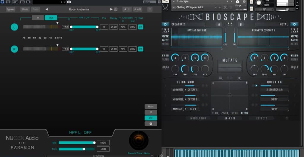Go to previous preset with left arrow in Paragon
304x157 pixels.
[x=47, y=9]
